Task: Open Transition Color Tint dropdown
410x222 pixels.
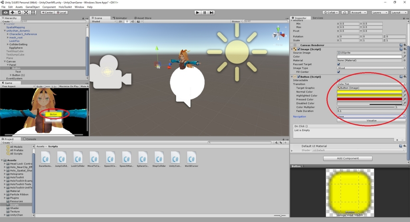Action: click(371, 84)
